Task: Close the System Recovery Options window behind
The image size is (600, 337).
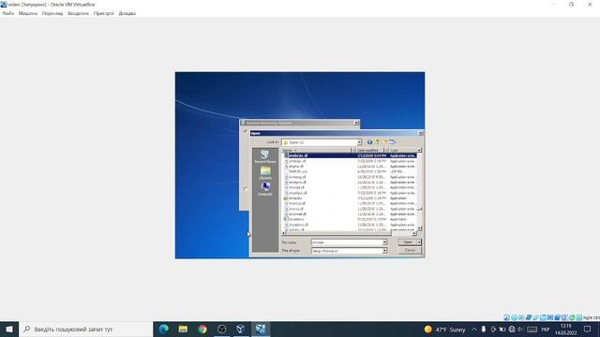Action: [x=356, y=123]
